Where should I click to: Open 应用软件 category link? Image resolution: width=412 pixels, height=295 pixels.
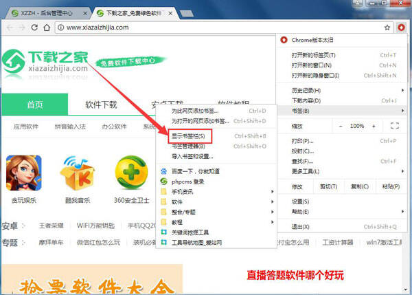(x=26, y=127)
